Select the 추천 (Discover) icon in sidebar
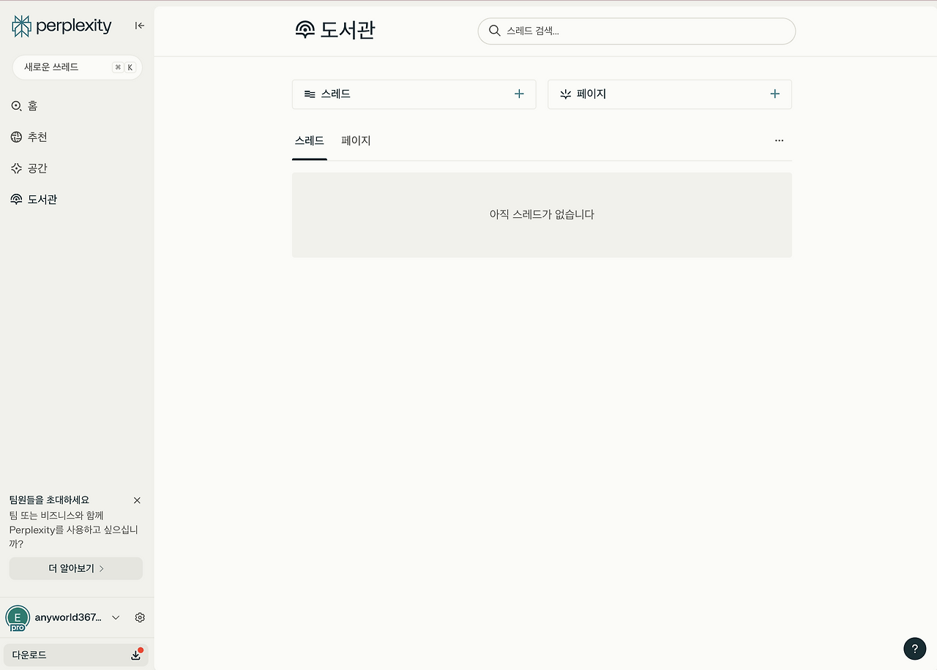937x670 pixels. tap(16, 137)
